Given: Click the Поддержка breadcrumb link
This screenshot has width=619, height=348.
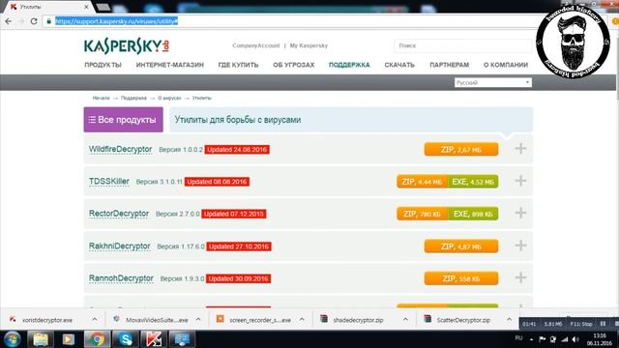Looking at the screenshot, I should (133, 98).
